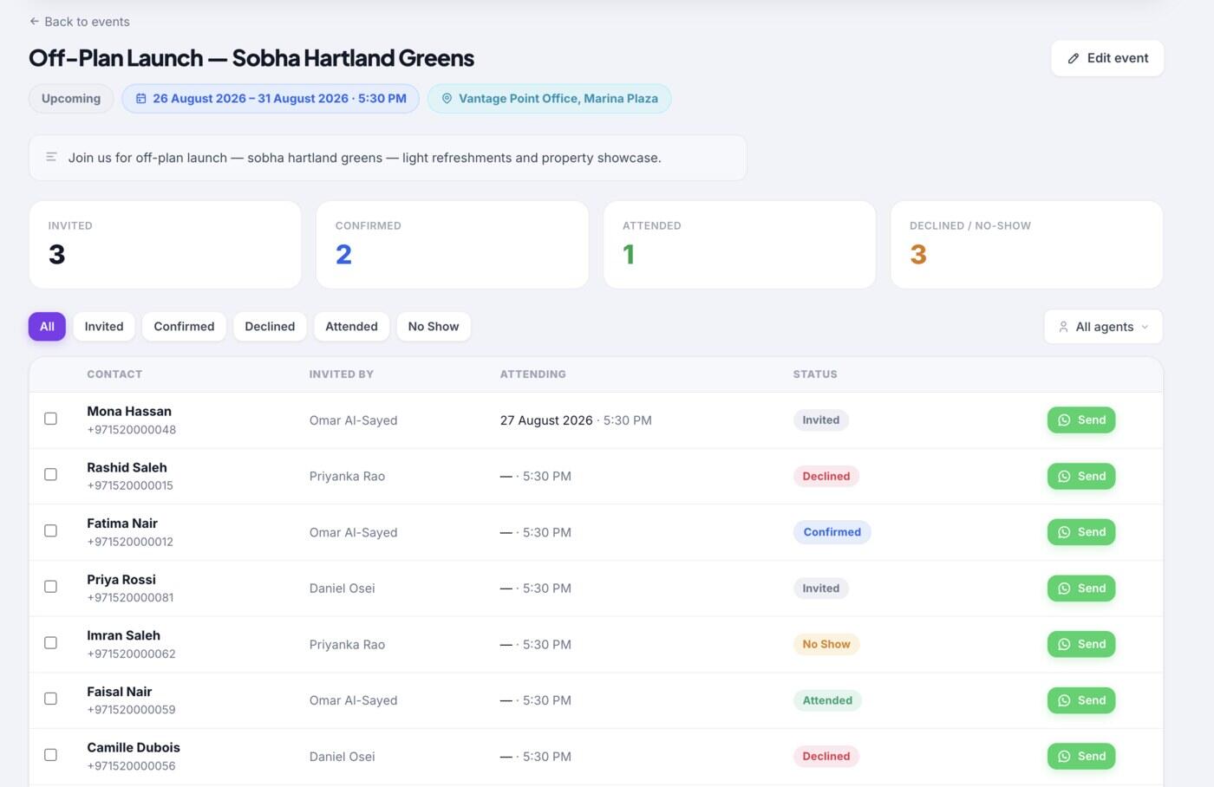The height and width of the screenshot is (787, 1214).
Task: Click the back arrow icon beside Back to events
Action: (x=34, y=21)
